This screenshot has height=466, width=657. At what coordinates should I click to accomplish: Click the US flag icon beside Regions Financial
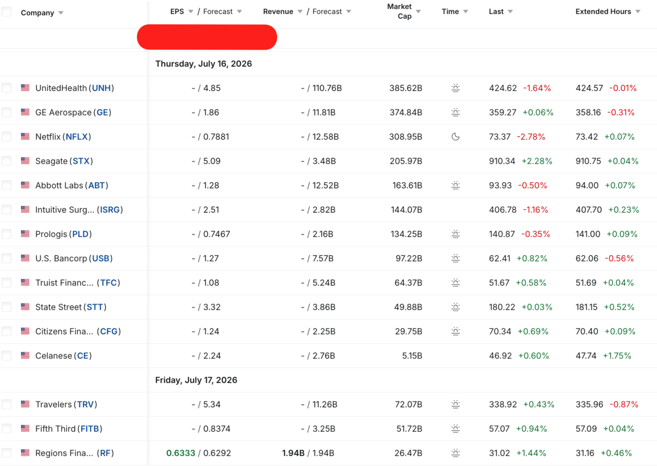coord(25,453)
